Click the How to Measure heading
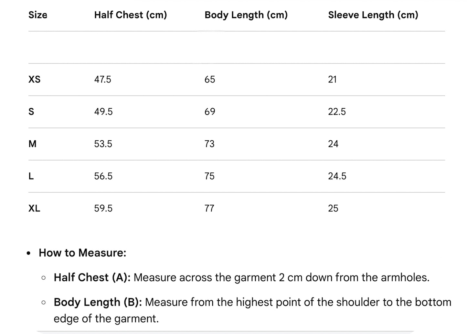The image size is (467, 334). pos(82,253)
